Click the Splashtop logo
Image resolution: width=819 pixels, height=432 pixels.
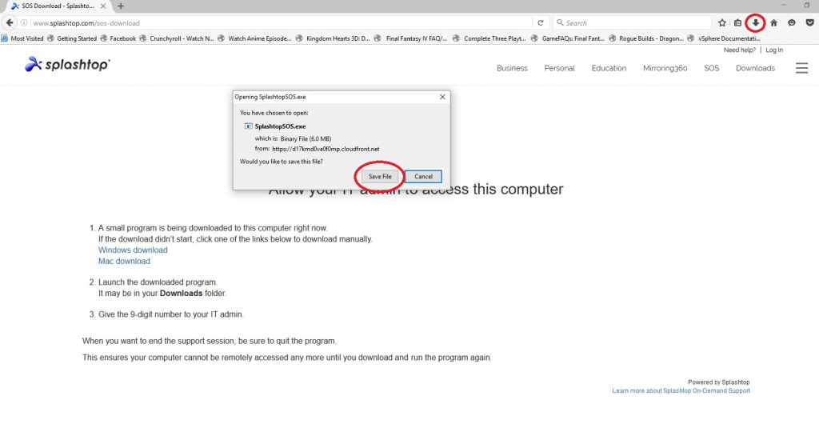coord(67,64)
